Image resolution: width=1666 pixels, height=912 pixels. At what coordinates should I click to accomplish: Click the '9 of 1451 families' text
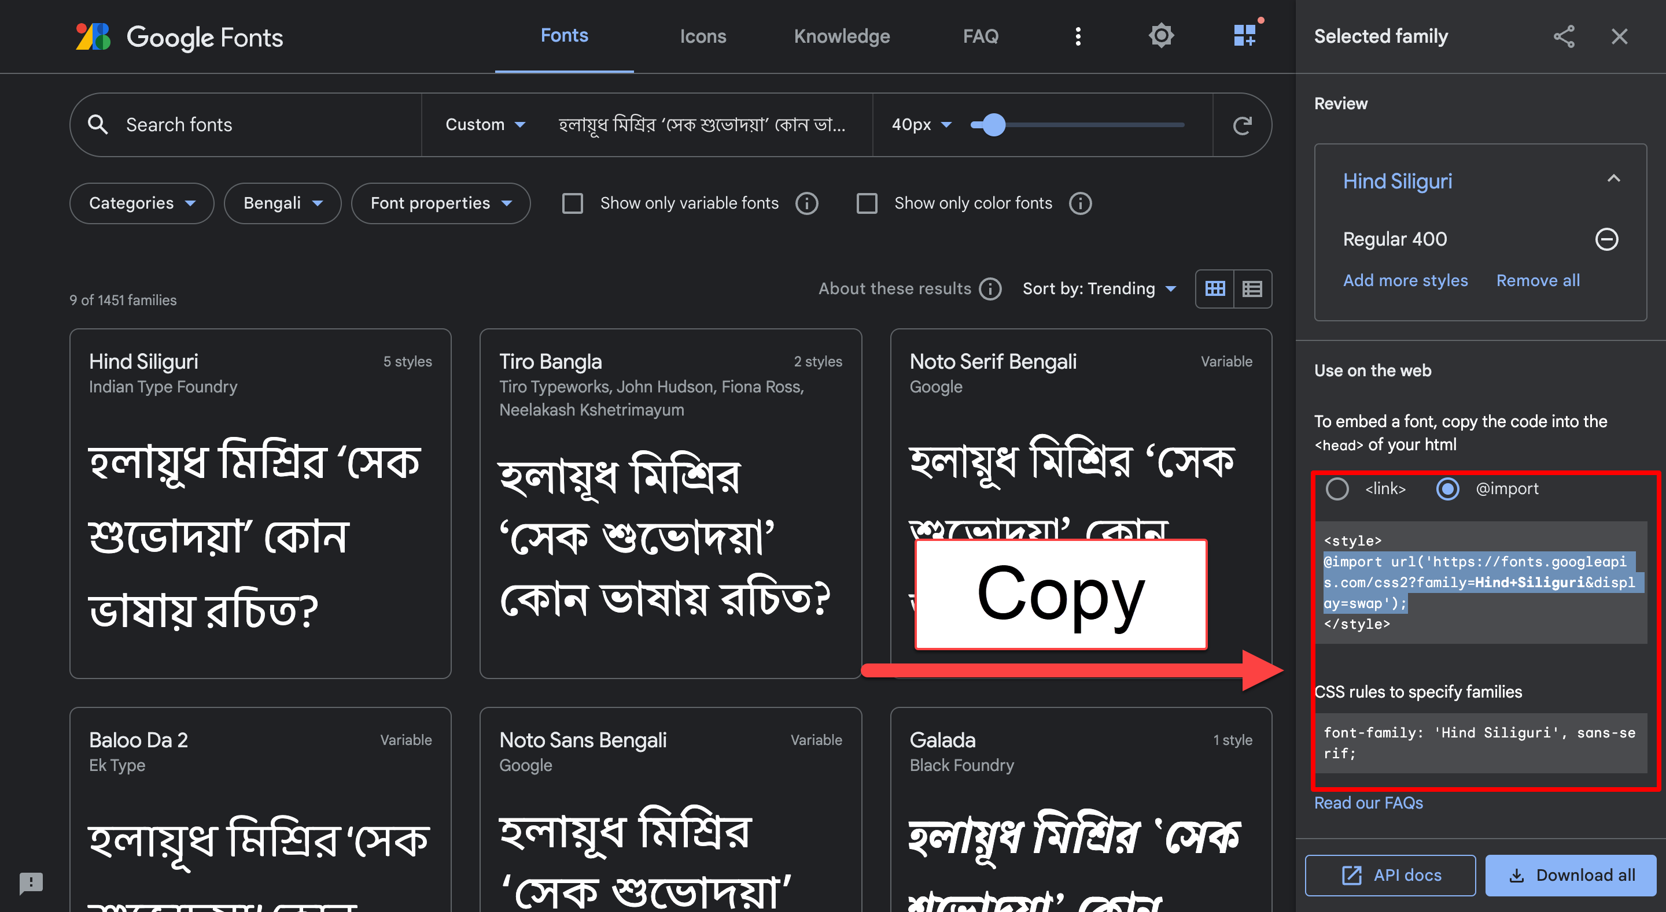point(123,300)
